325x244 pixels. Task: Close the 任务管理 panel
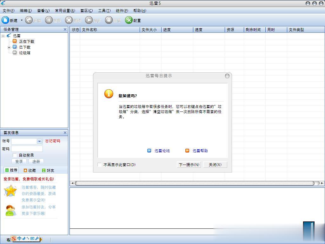click(x=65, y=30)
